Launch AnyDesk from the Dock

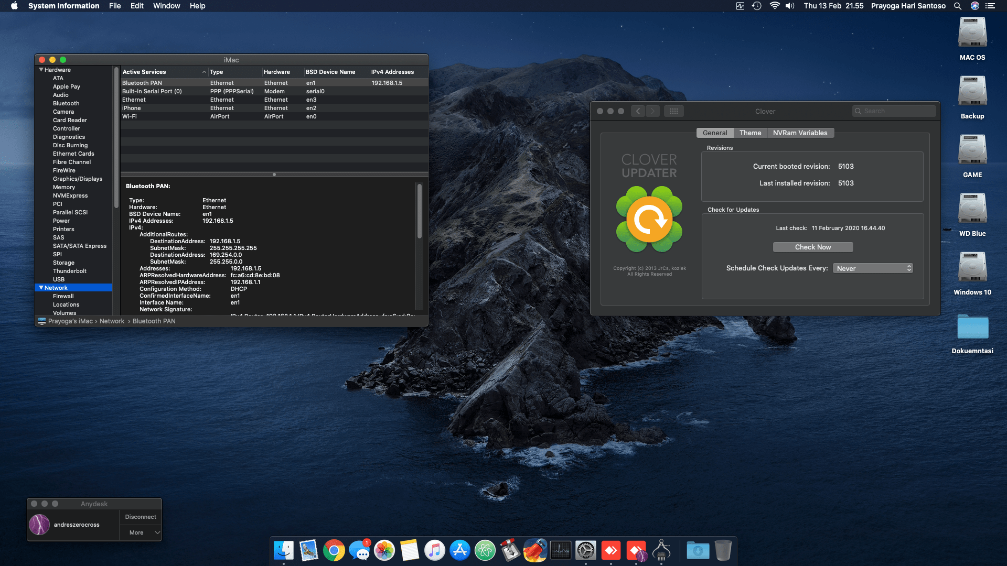610,550
